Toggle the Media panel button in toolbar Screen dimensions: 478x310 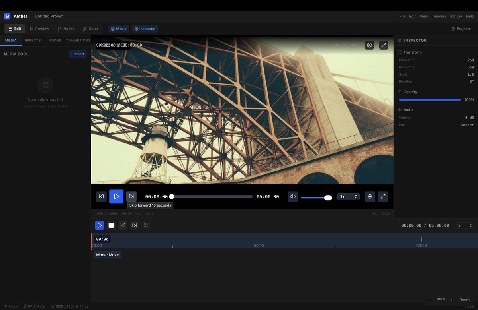[119, 29]
